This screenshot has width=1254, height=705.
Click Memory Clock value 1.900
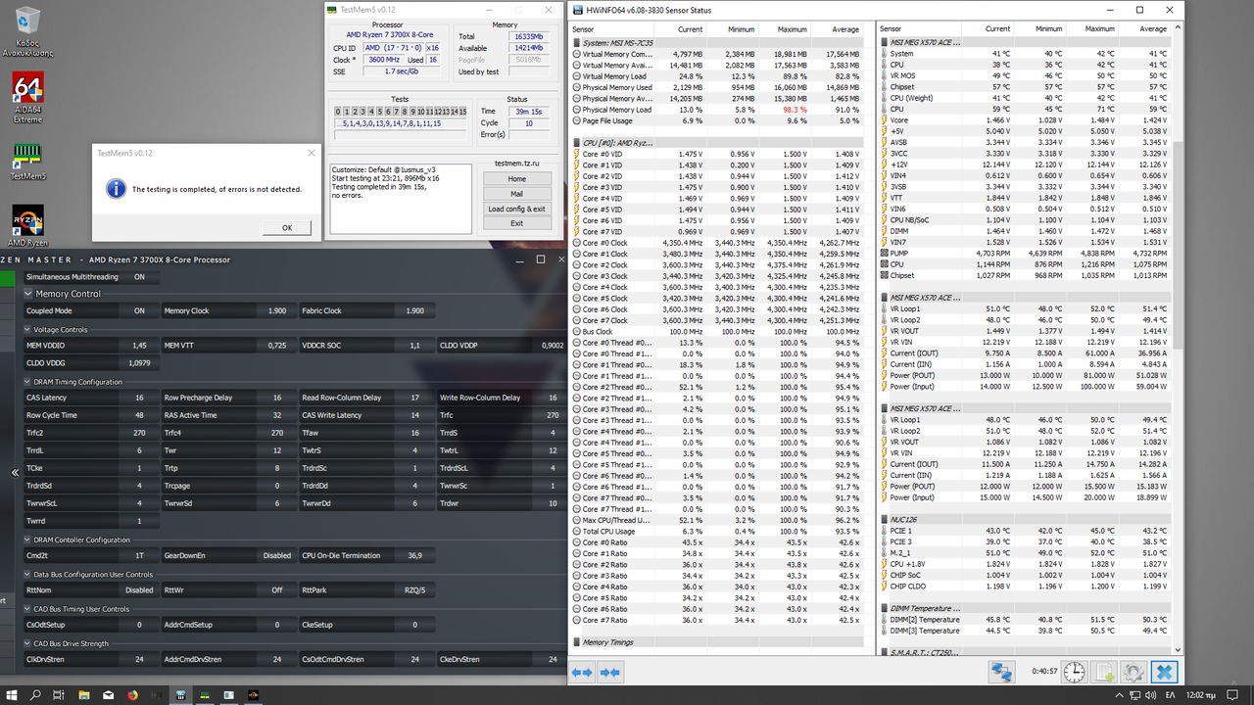click(276, 310)
